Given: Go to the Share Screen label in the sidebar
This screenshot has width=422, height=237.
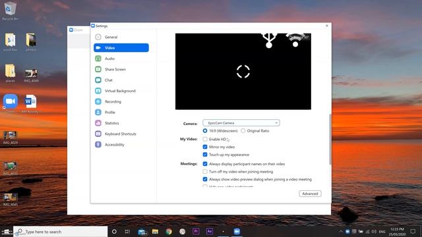Looking at the screenshot, I should coord(115,69).
